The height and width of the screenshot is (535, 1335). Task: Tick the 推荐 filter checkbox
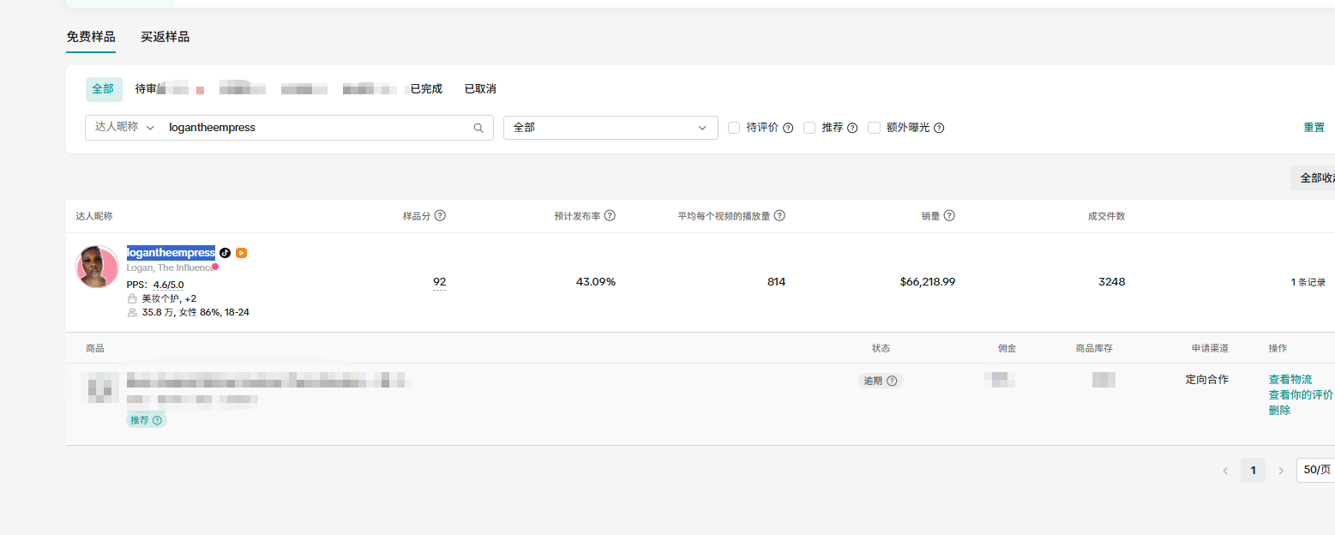click(x=809, y=128)
